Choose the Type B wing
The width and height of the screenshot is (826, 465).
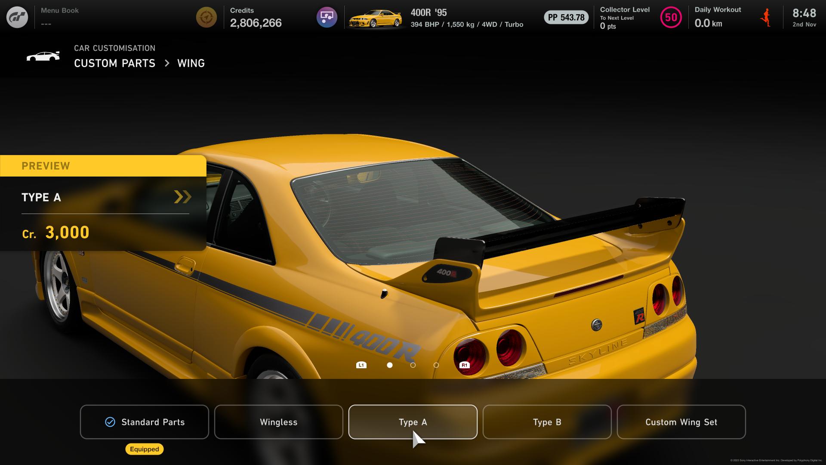pos(547,422)
